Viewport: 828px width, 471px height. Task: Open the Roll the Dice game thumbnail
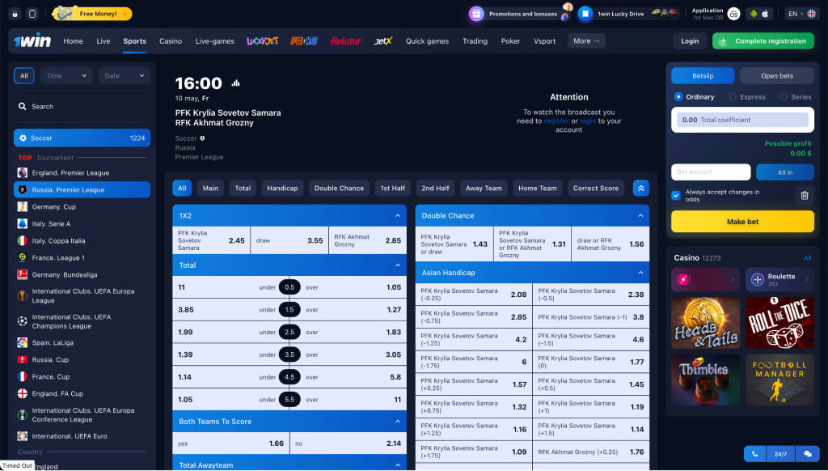click(x=778, y=322)
